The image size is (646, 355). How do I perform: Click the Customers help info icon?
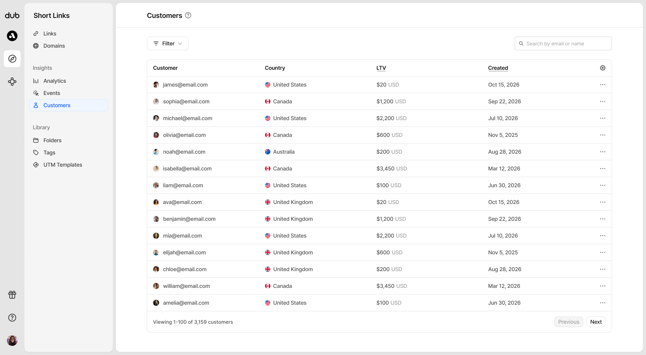click(188, 16)
